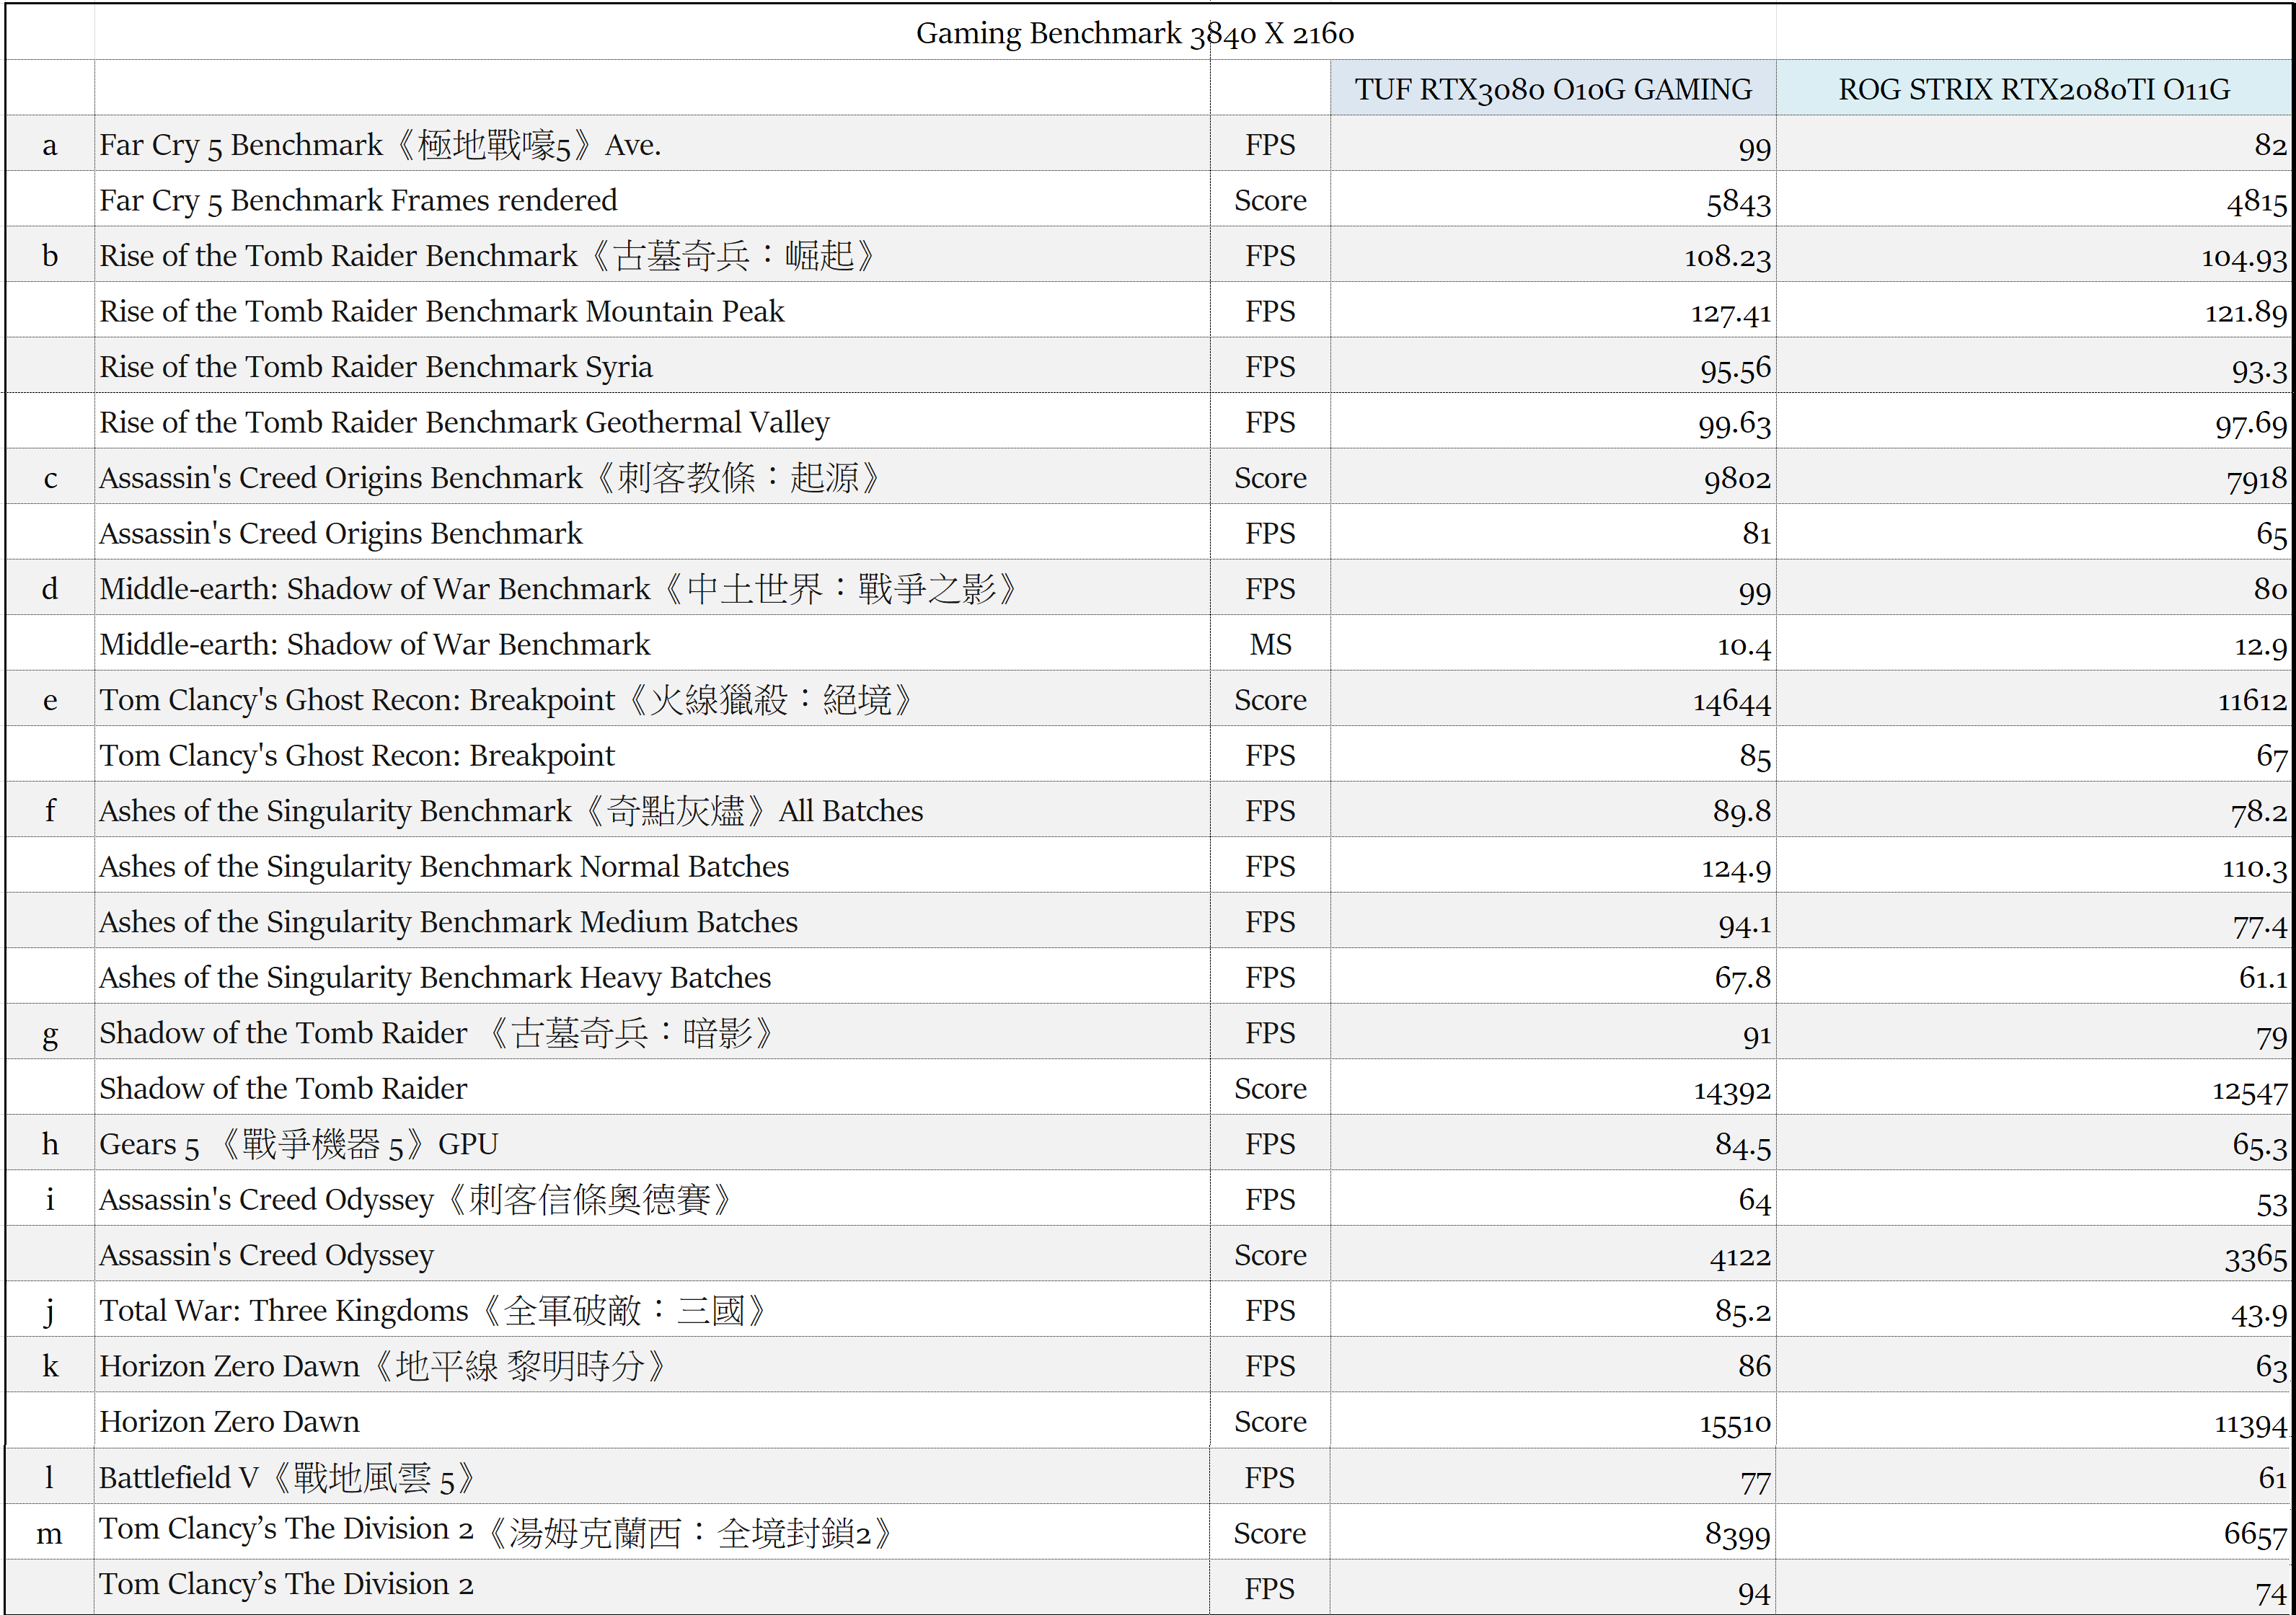The height and width of the screenshot is (1615, 2296).
Task: Click the value 14644
Action: (x=1731, y=702)
